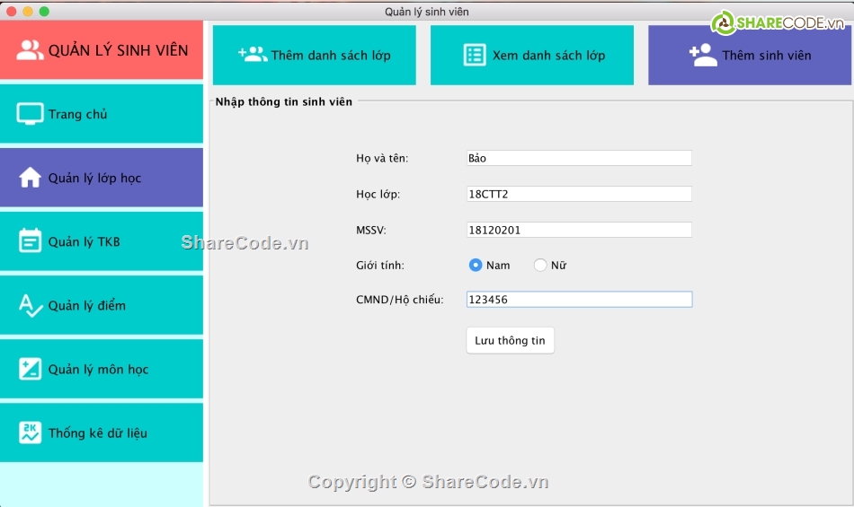Click the CMND/Hộ chiếu input box
This screenshot has height=507, width=854.
click(x=579, y=300)
